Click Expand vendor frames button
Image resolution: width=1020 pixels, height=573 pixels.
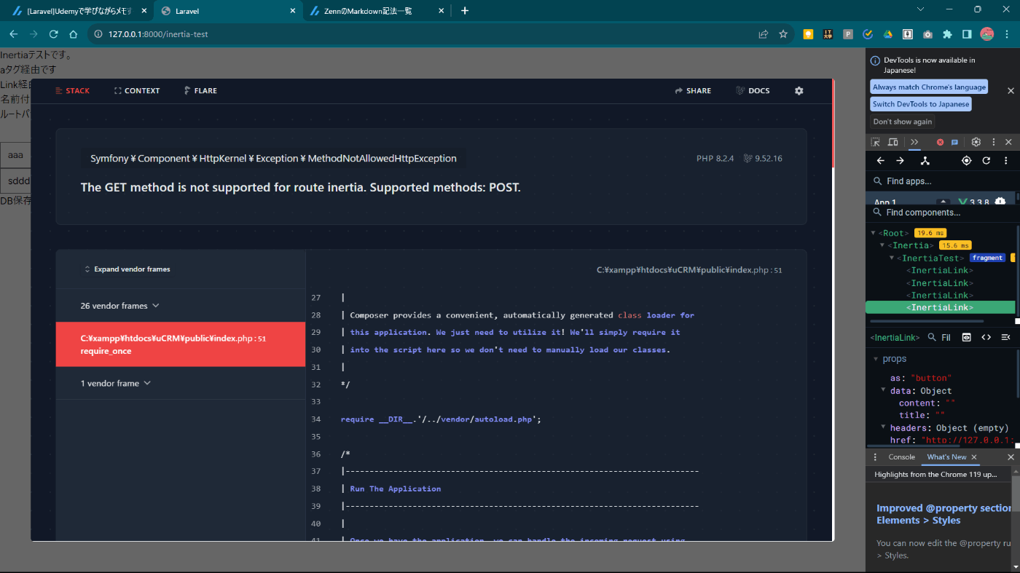[127, 269]
